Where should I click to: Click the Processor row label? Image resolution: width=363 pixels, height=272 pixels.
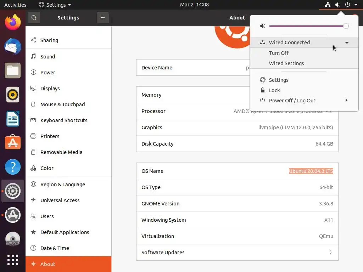(x=153, y=111)
